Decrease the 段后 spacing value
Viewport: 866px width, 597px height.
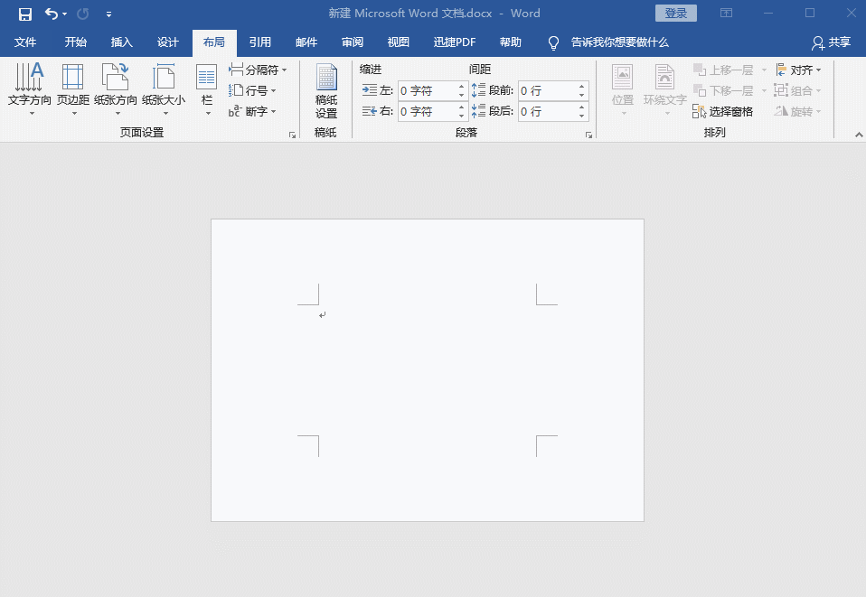(x=582, y=116)
